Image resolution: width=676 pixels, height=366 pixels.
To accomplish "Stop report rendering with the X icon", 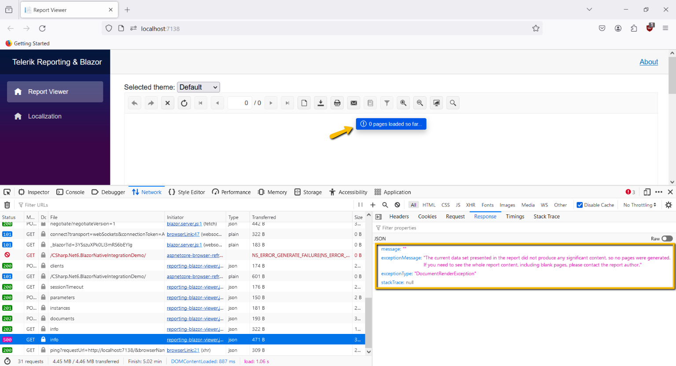I will click(168, 103).
